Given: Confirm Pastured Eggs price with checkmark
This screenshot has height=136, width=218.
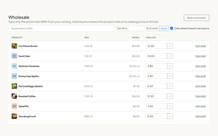Looking at the screenshot, I should (170, 86).
